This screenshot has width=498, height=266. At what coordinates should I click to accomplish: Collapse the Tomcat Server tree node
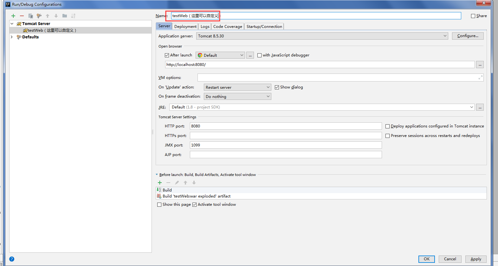coord(12,24)
